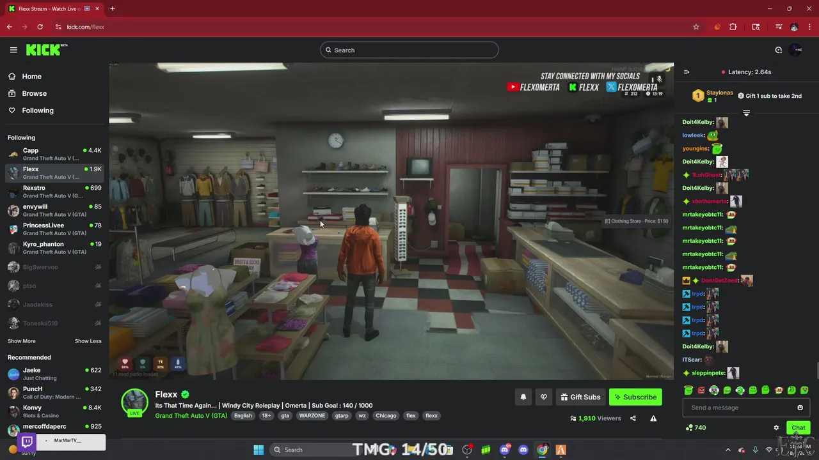Screen dimensions: 819x460
Task: Click the Kick logo
Action: (x=47, y=50)
